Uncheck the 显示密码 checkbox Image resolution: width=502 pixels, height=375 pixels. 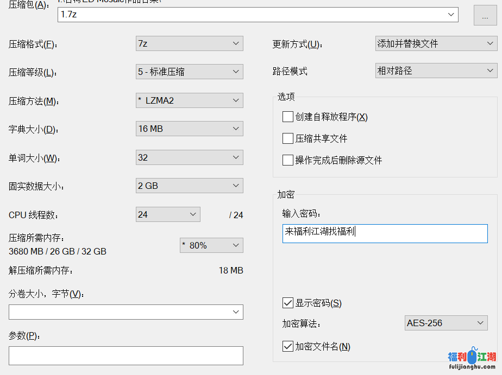pyautogui.click(x=288, y=303)
